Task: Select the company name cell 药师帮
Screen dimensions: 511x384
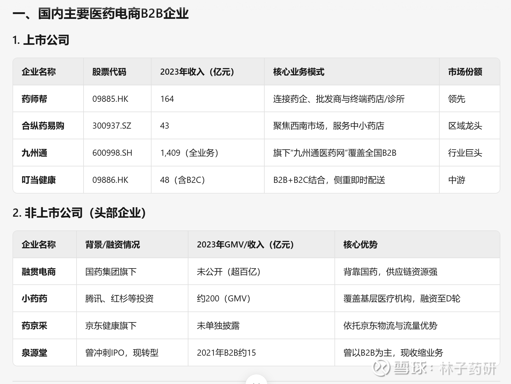Action: click(x=34, y=99)
